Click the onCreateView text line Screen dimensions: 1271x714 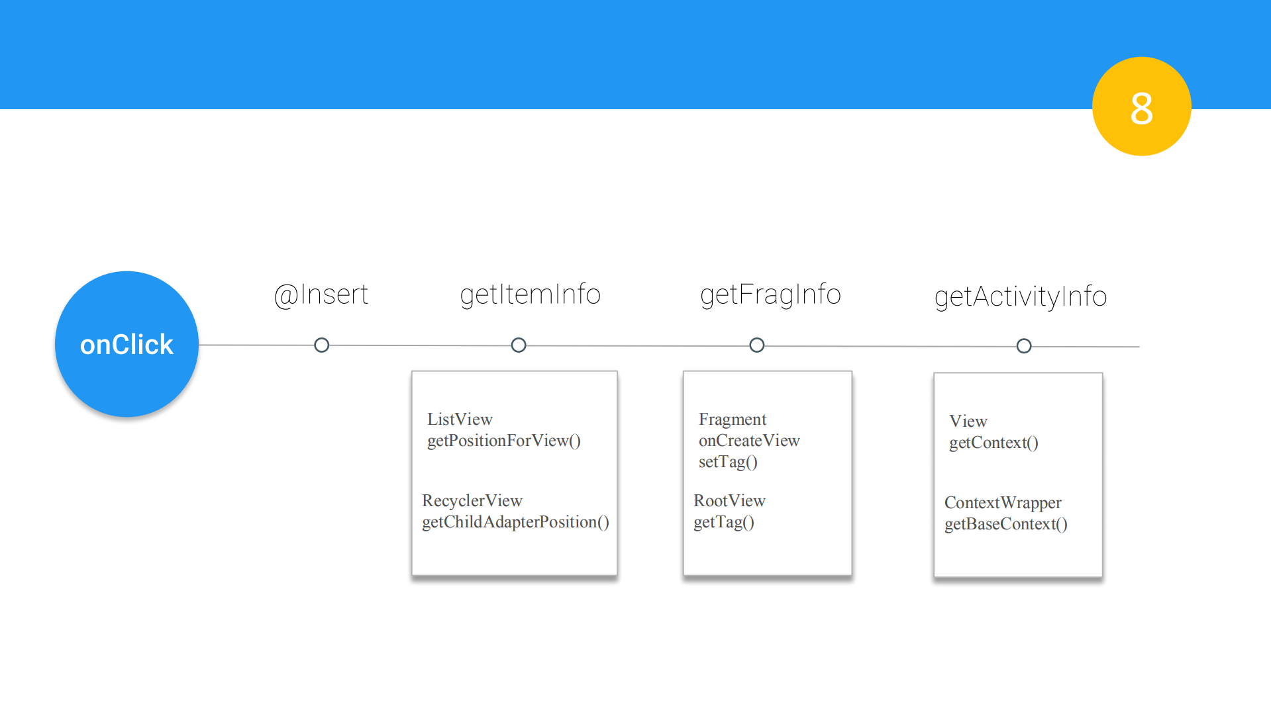click(x=749, y=441)
